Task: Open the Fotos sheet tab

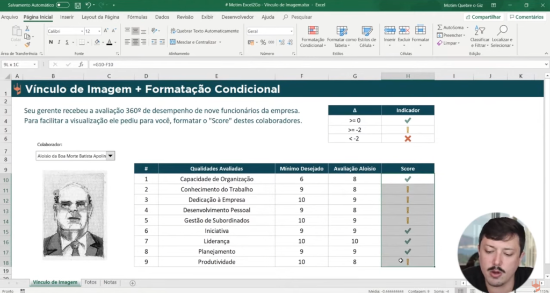Action: click(x=90, y=282)
